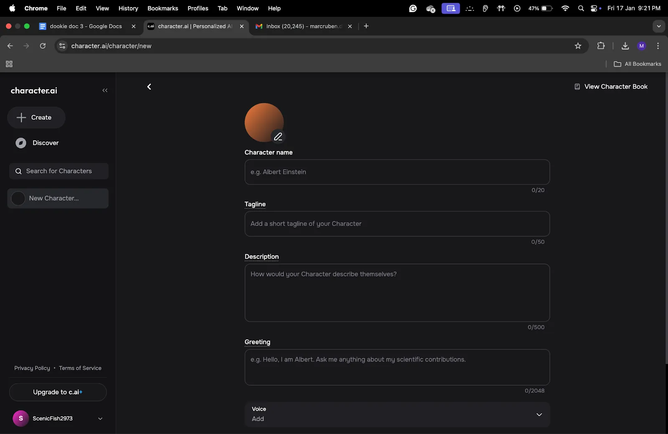Click the Create button
668x434 pixels.
(x=36, y=118)
